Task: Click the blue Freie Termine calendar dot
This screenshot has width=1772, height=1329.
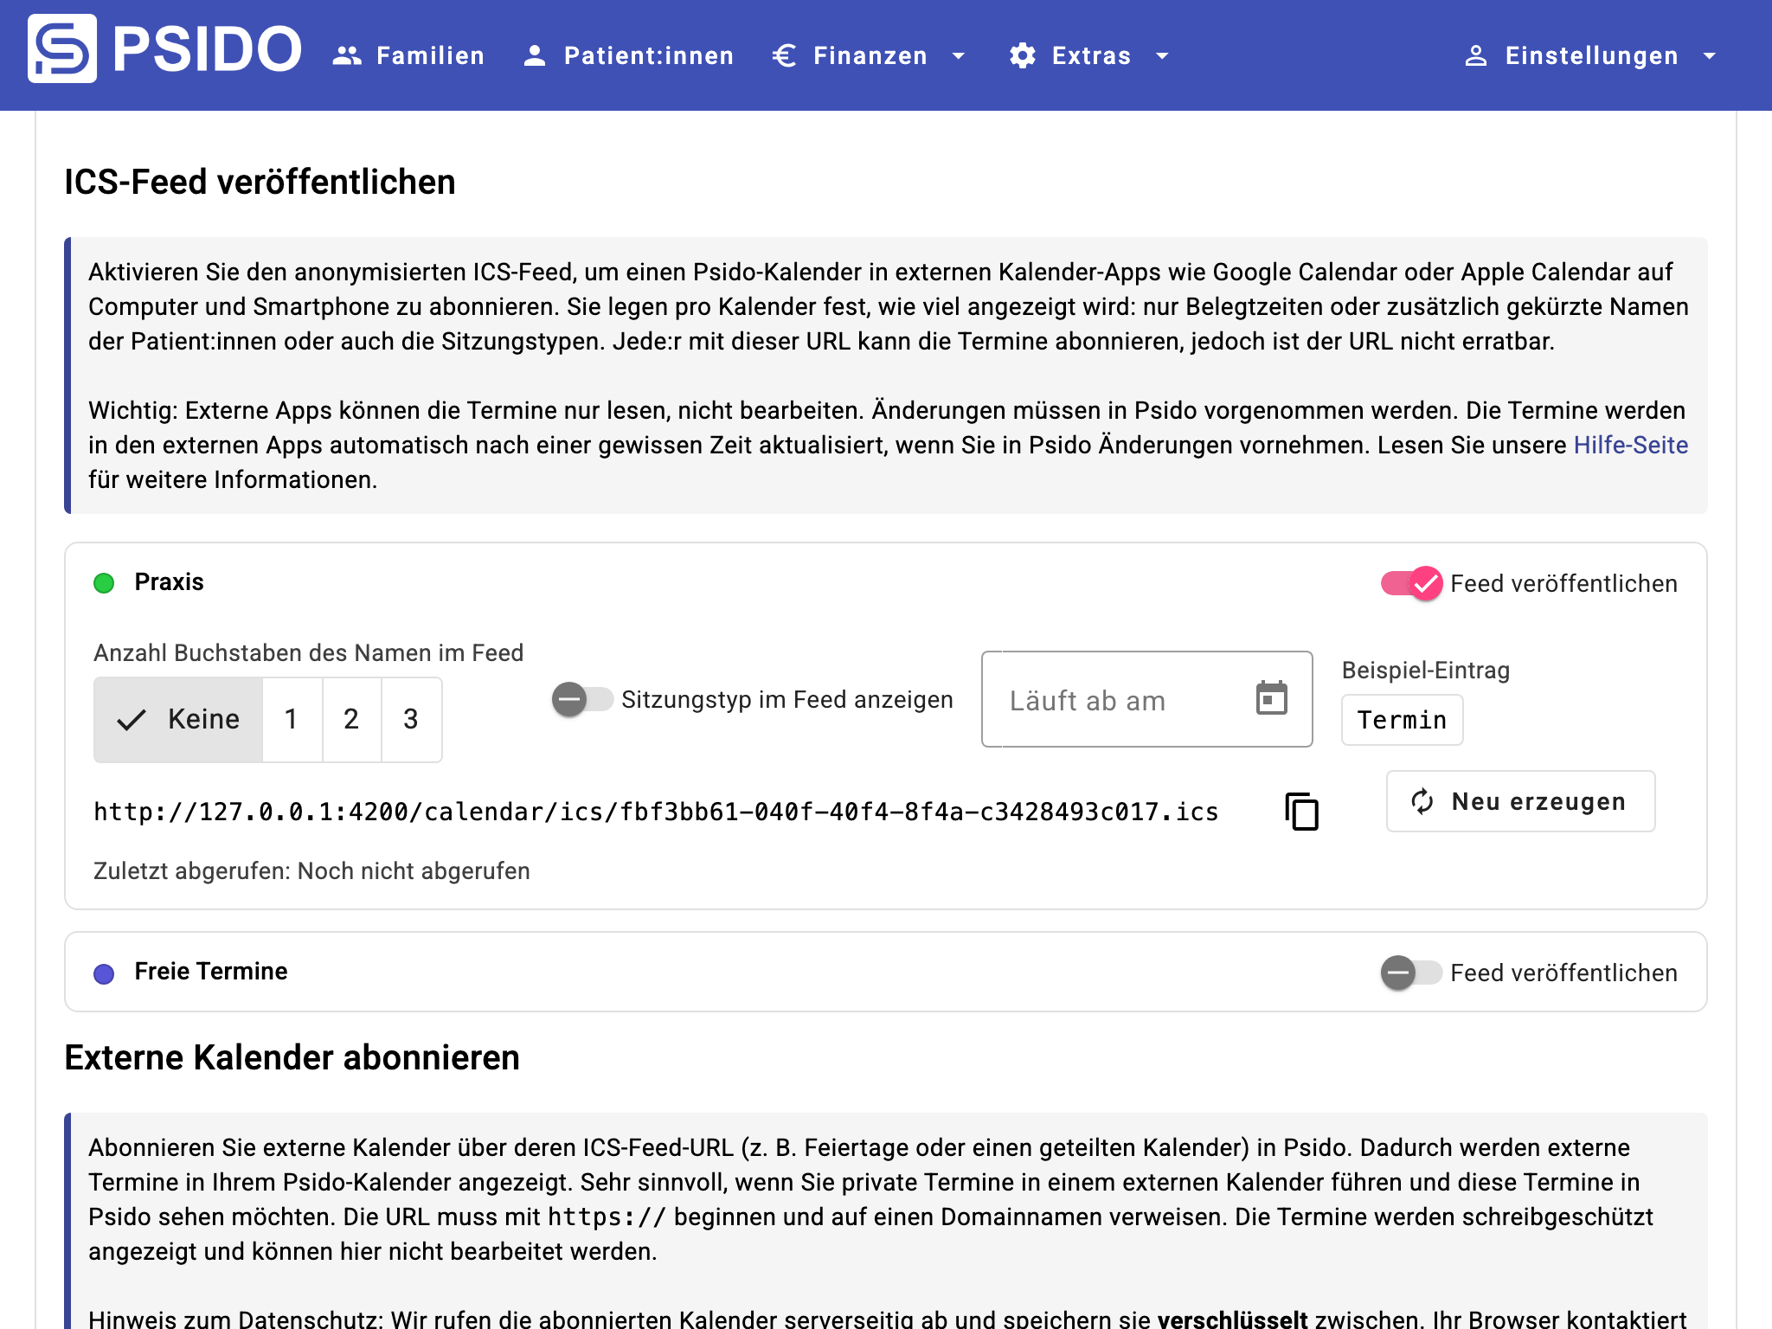Action: (x=104, y=973)
